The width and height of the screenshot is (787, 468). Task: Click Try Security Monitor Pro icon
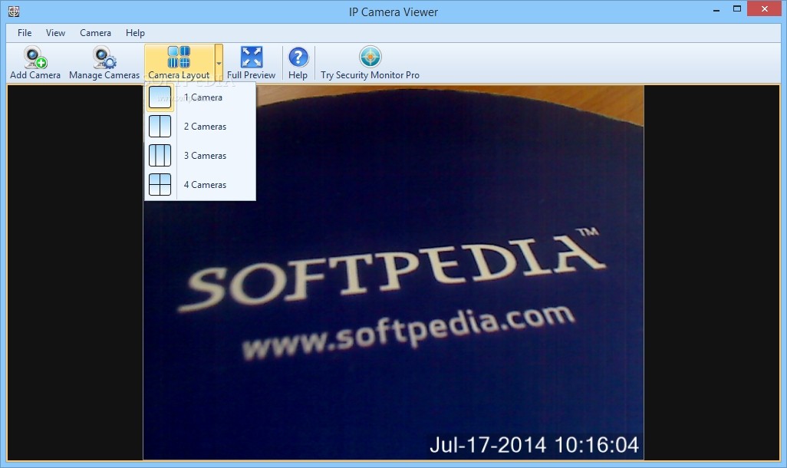click(x=370, y=57)
